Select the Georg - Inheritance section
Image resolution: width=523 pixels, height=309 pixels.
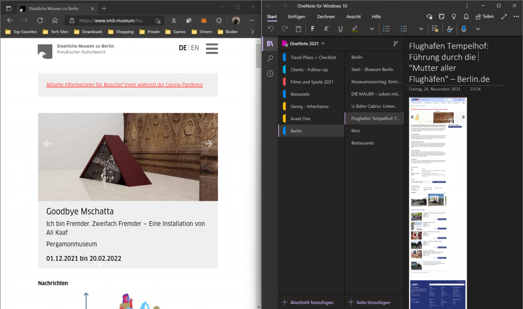[x=311, y=106]
